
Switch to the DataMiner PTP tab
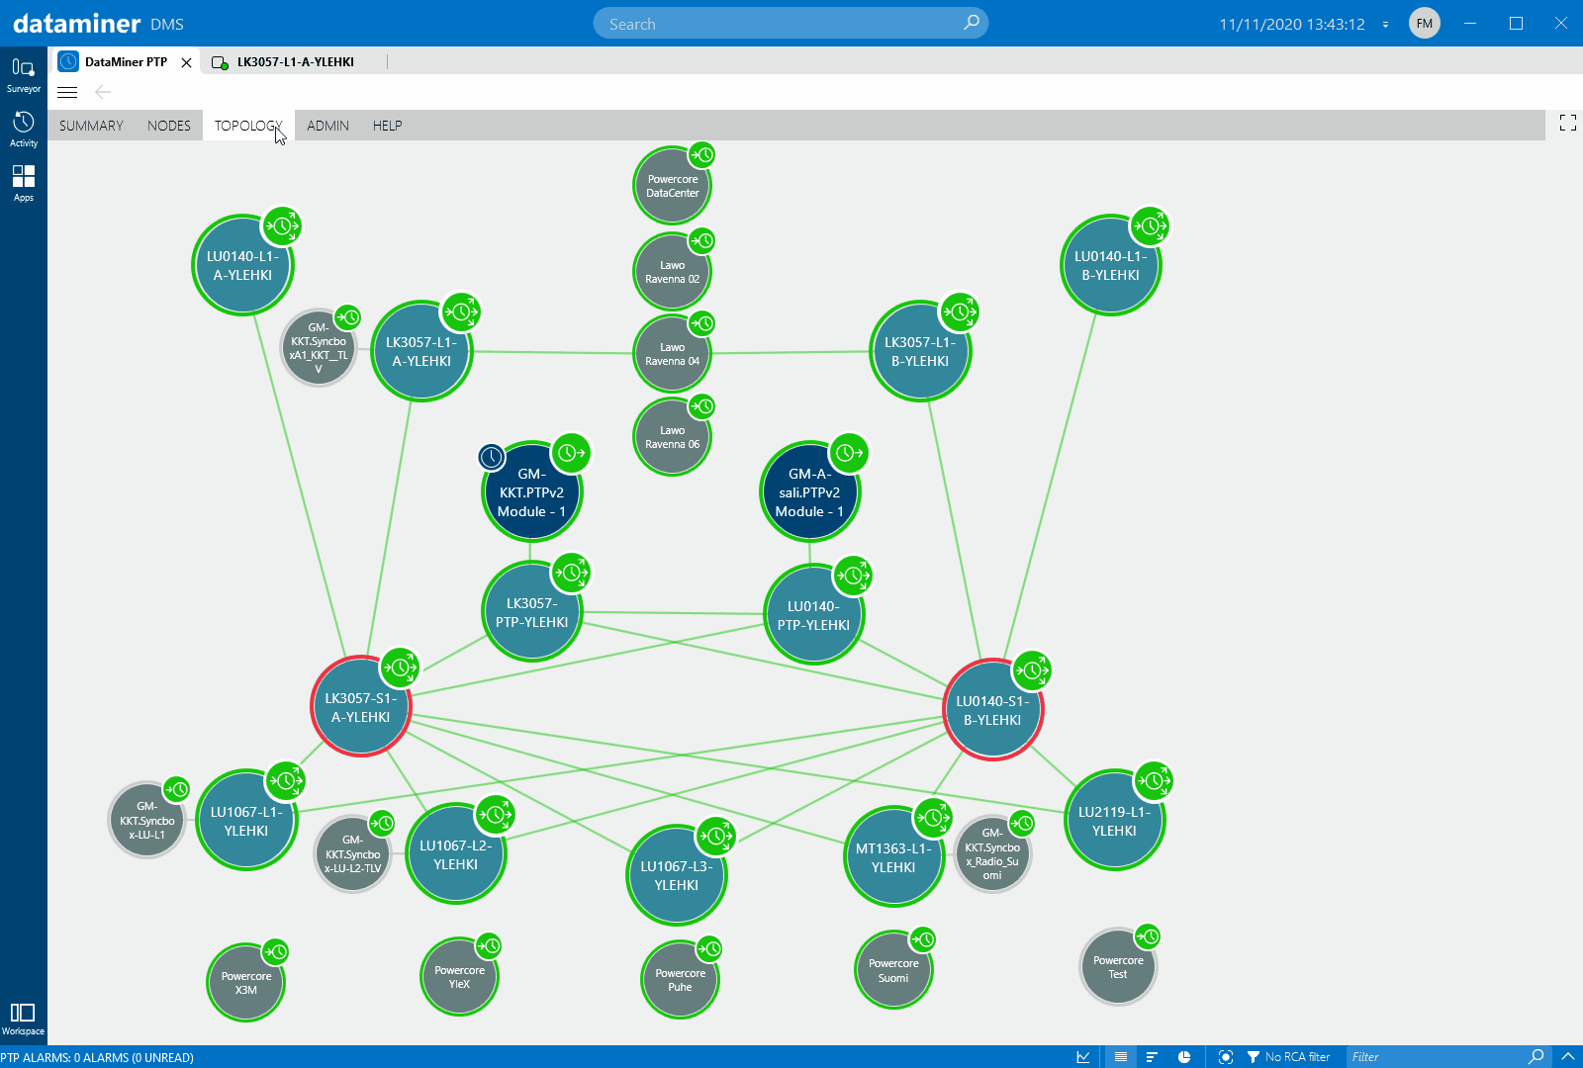tap(126, 61)
